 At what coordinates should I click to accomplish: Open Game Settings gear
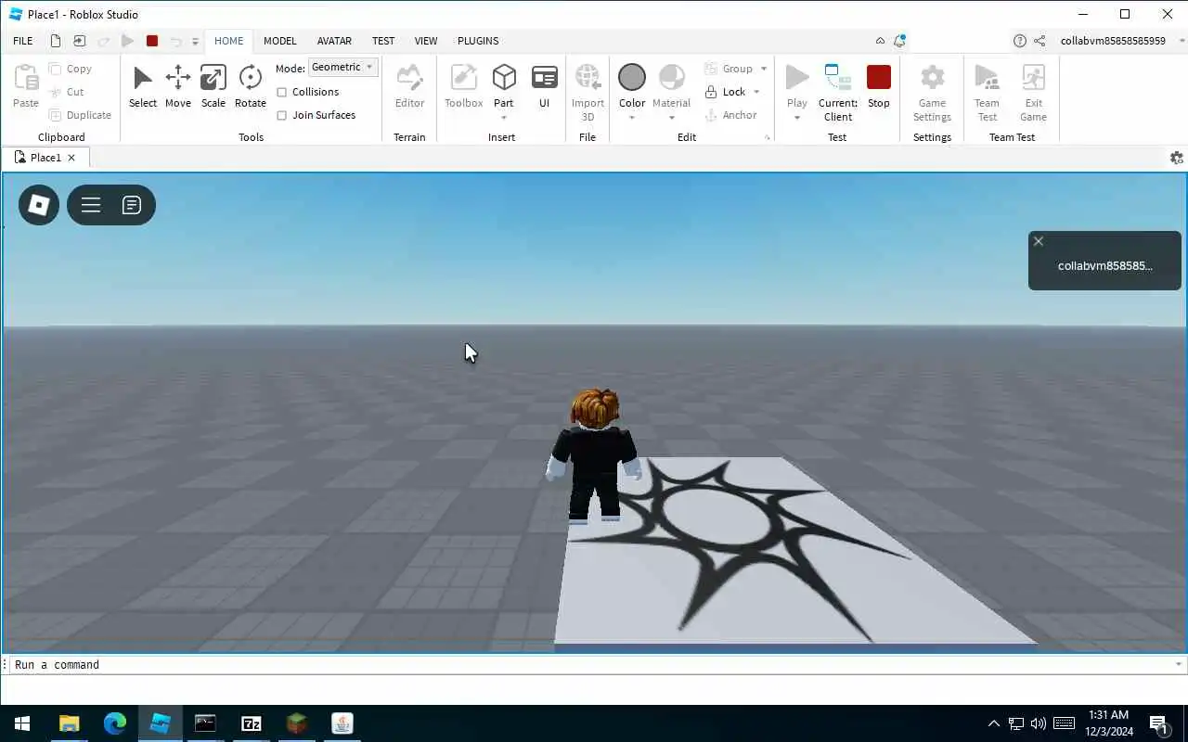[932, 78]
